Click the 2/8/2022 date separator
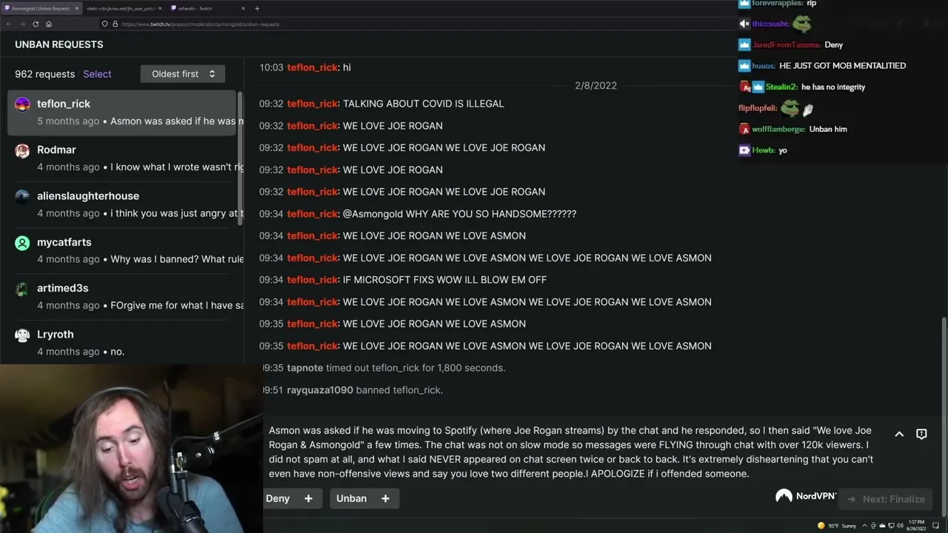This screenshot has width=948, height=533. coord(595,86)
